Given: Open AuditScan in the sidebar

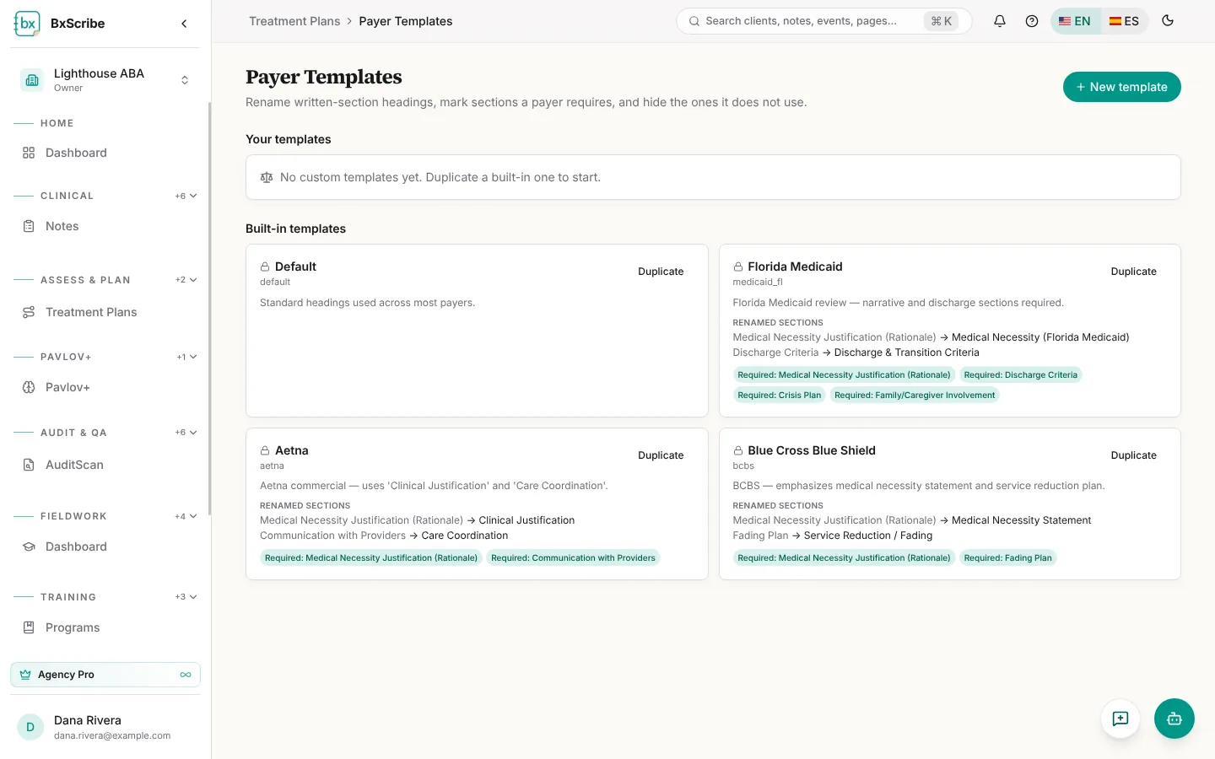Looking at the screenshot, I should point(105,465).
